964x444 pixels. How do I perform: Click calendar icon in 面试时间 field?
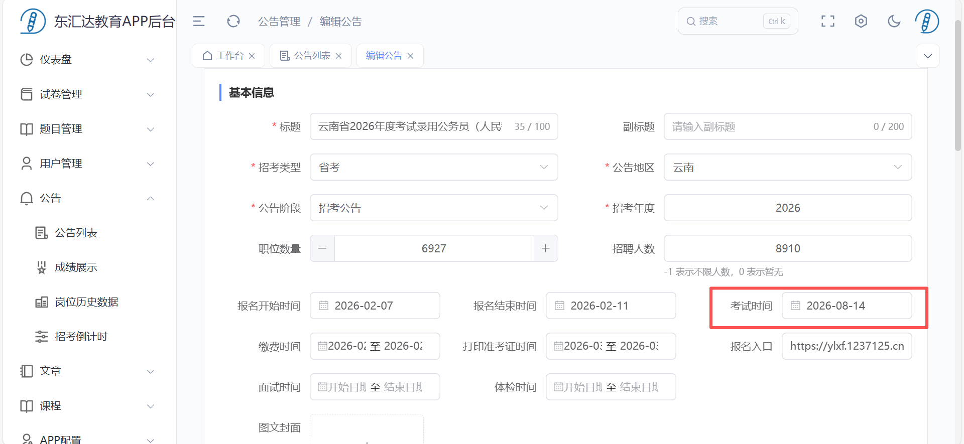[x=322, y=387]
